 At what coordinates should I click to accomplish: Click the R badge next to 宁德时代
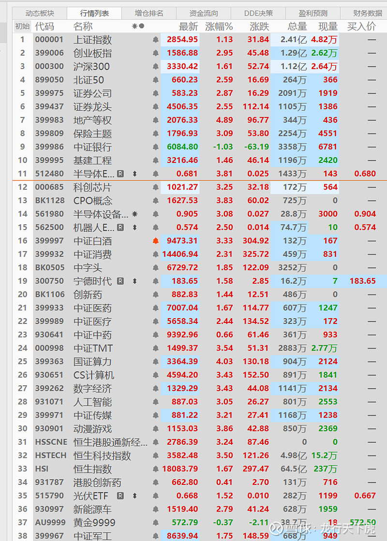point(120,281)
